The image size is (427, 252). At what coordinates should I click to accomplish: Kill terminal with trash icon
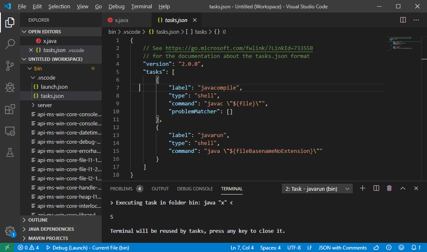(x=389, y=188)
